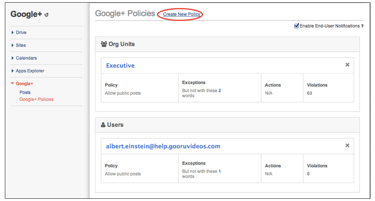Click the N/A Actions value for Executive

[x=268, y=93]
